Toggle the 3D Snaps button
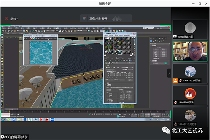Viewport: 210px width, 140px height. (63, 31)
